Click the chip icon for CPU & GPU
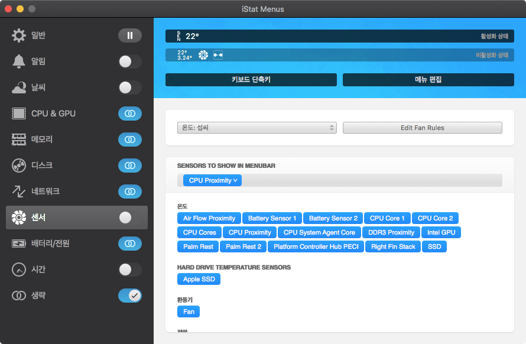This screenshot has width=526, height=344. click(19, 113)
